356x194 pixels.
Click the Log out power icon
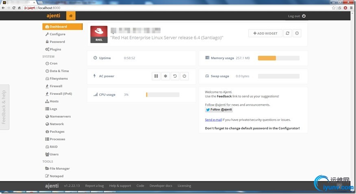[304, 16]
